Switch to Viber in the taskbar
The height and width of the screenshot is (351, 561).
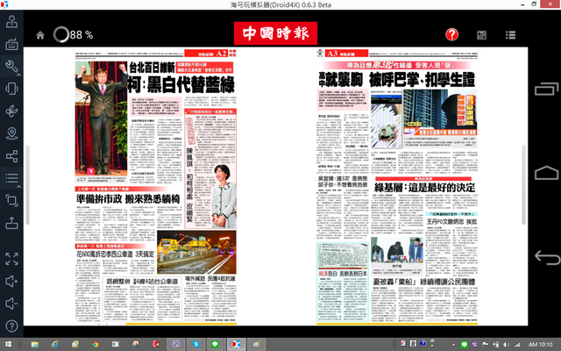(x=175, y=344)
